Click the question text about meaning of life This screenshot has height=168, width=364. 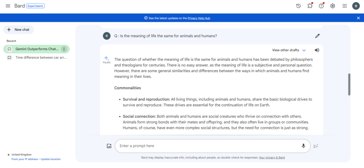click(166, 36)
